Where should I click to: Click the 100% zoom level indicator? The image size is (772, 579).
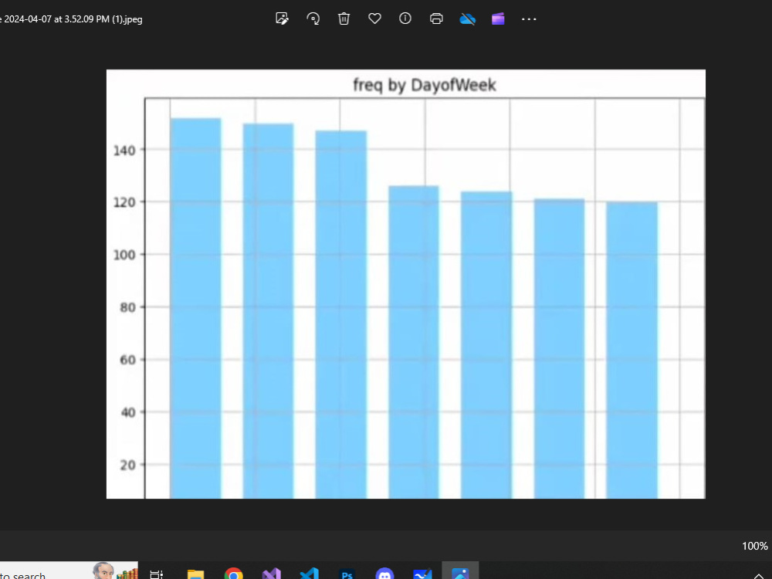tap(755, 546)
